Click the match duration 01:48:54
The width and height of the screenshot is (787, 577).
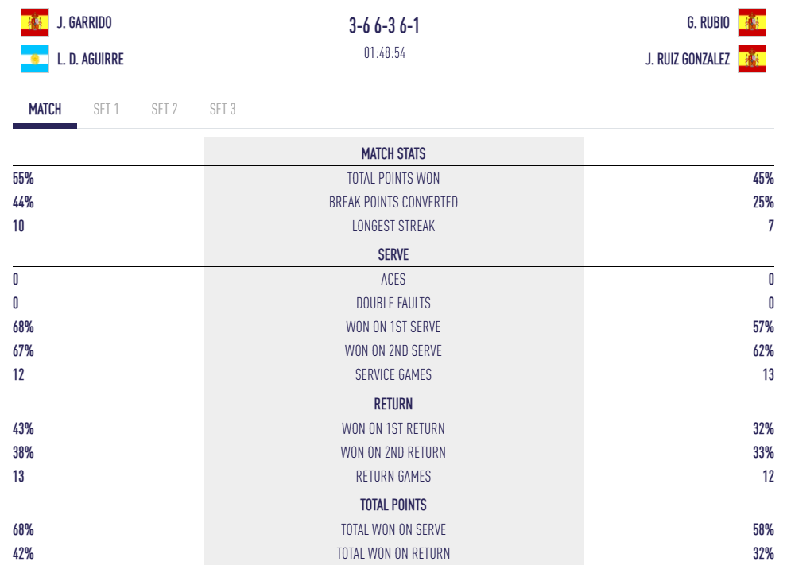[x=385, y=53]
